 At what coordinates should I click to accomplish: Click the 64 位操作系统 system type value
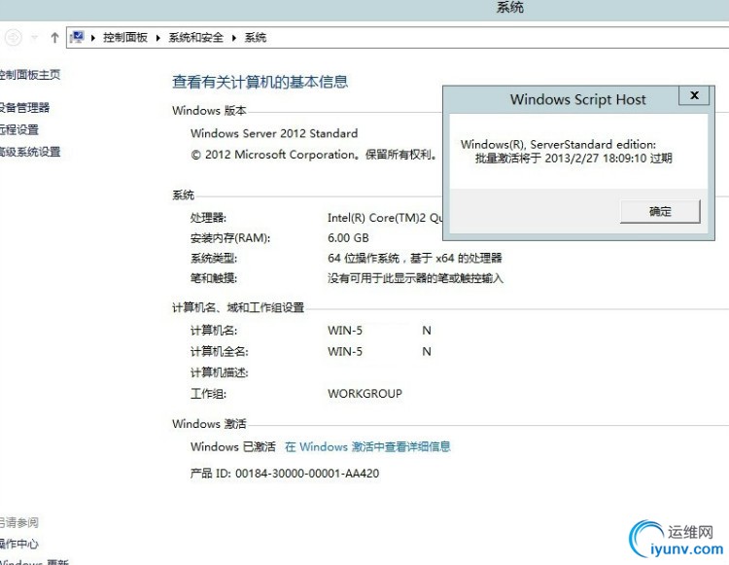415,258
